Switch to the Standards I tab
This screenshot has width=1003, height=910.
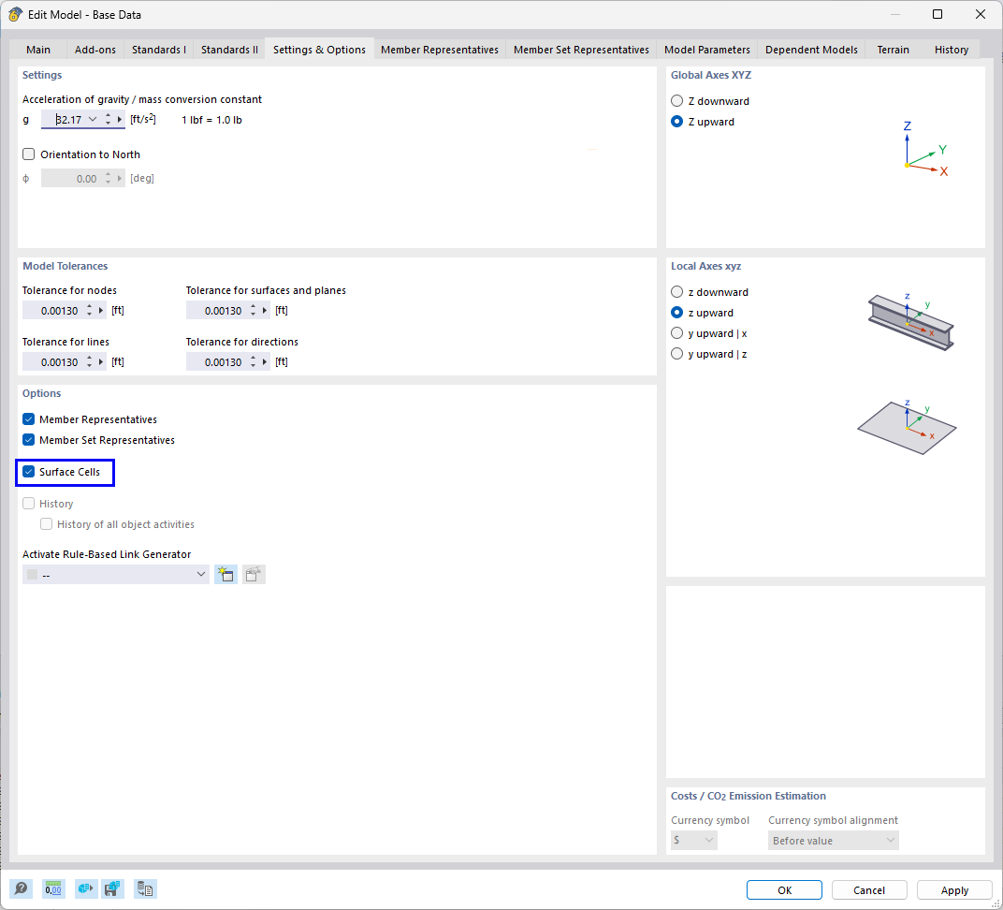click(x=158, y=50)
